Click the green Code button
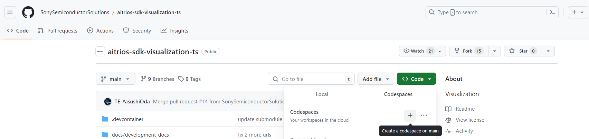 point(416,79)
